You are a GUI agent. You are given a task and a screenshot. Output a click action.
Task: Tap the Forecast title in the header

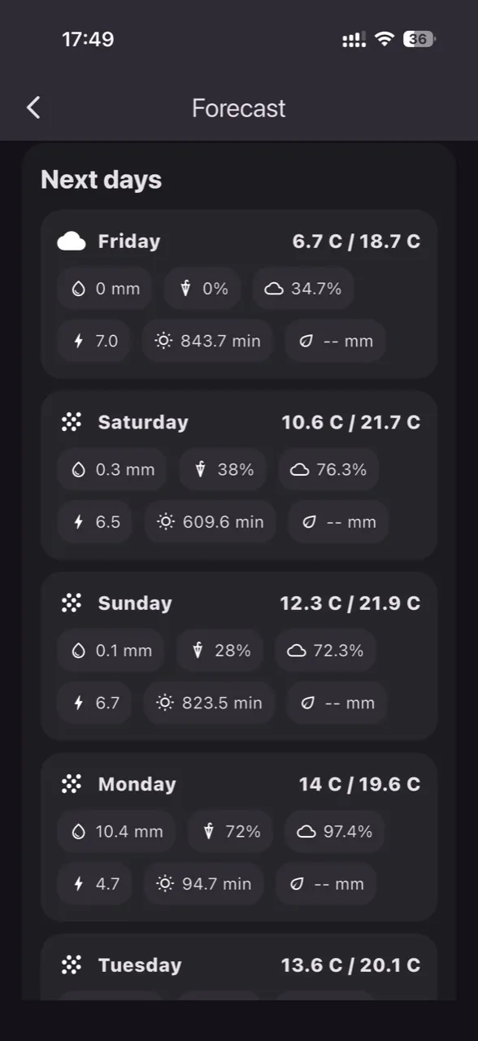pos(239,108)
